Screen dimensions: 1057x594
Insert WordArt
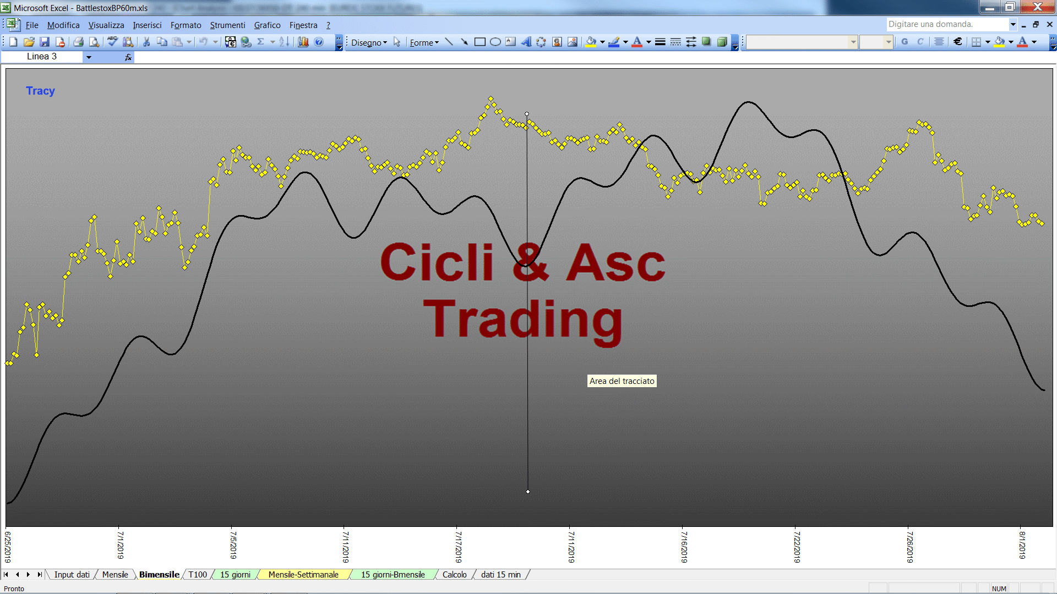(526, 42)
